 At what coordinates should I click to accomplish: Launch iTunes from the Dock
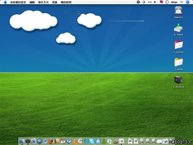[x=110, y=141]
